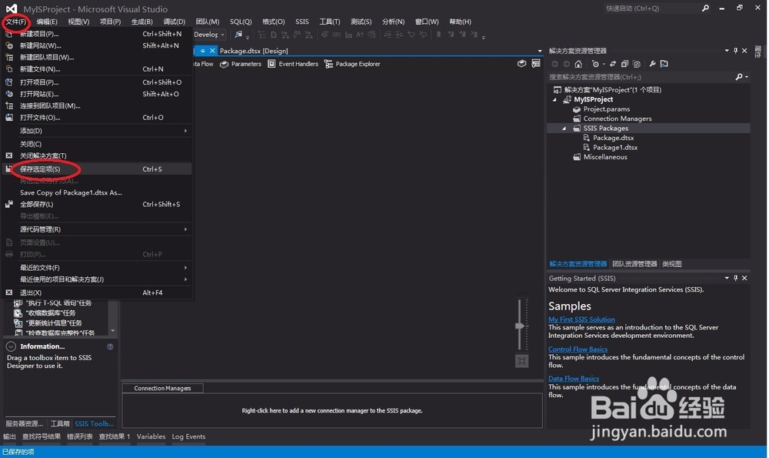Image resolution: width=769 pixels, height=458 pixels.
Task: Click the Package1.dtsx file icon
Action: point(586,148)
